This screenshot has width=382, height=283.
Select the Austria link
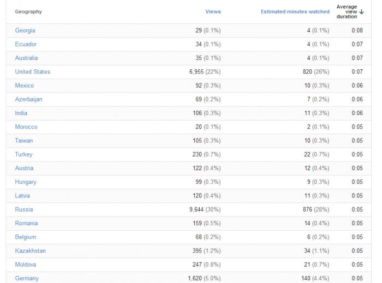(24, 168)
